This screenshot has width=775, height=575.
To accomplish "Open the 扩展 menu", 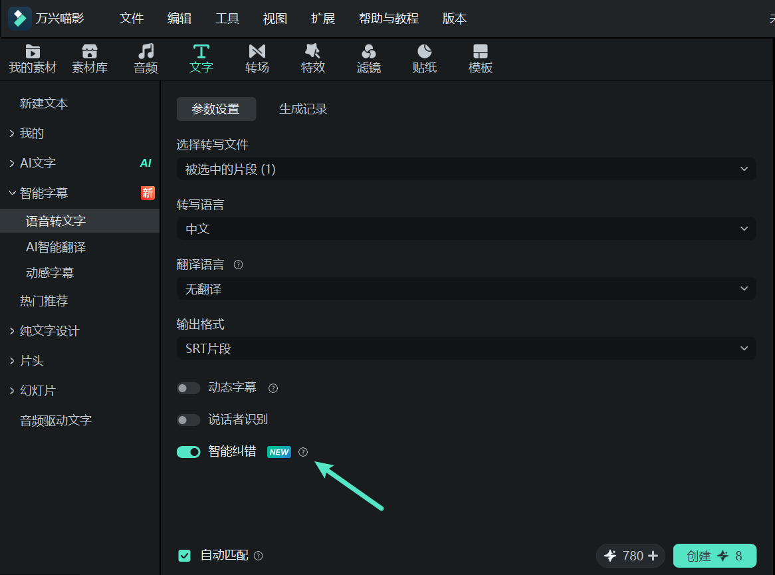I will tap(323, 19).
